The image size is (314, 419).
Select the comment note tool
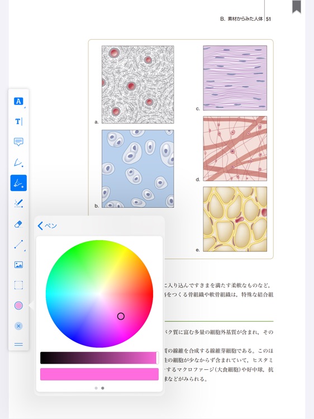pos(18,142)
